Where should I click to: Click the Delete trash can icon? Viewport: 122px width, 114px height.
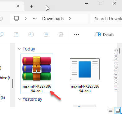(x=61, y=34)
